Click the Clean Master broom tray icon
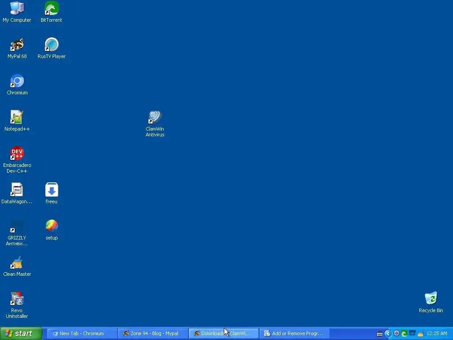This screenshot has width=453, height=340. click(x=420, y=334)
